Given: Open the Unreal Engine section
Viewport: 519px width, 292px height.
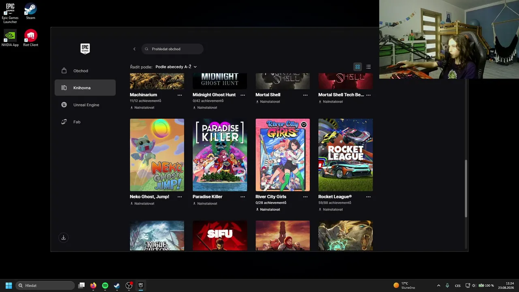Looking at the screenshot, I should coord(85,105).
